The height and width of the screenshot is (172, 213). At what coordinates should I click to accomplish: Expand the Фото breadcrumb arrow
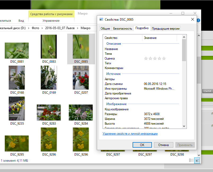click(x=42, y=28)
